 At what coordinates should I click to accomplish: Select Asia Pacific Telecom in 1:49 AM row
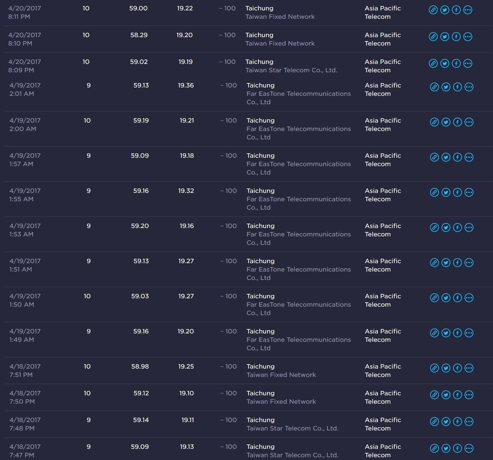click(383, 335)
